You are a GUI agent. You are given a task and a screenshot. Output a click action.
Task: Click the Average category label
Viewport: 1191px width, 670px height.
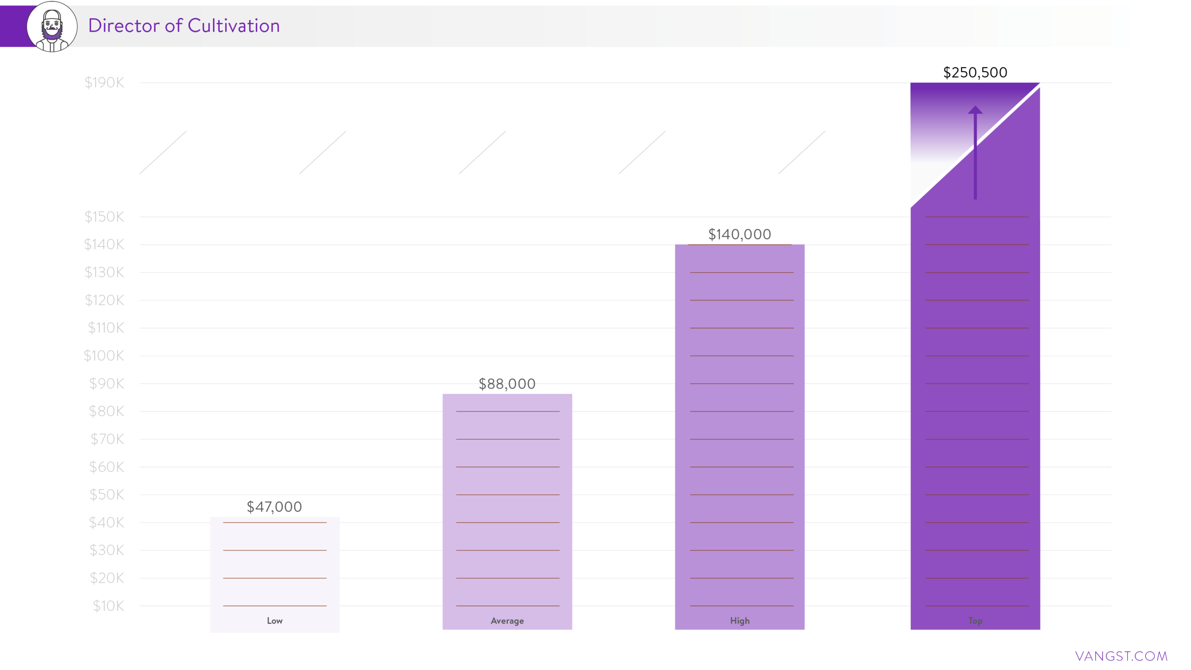(x=507, y=621)
